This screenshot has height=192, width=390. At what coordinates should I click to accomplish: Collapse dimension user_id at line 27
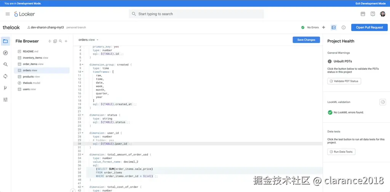point(82,133)
